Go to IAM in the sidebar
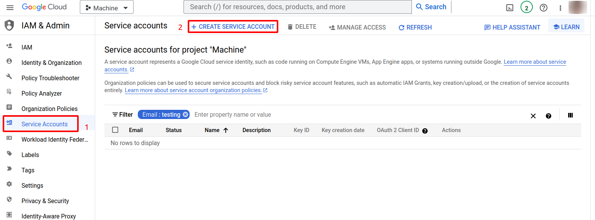The image size is (595, 220). click(27, 47)
